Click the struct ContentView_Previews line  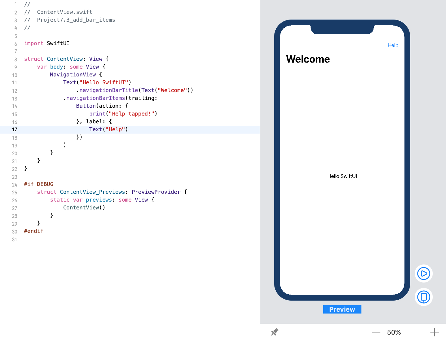(112, 192)
